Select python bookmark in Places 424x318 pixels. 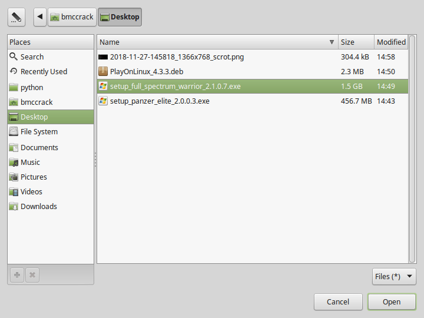pyautogui.click(x=51, y=87)
